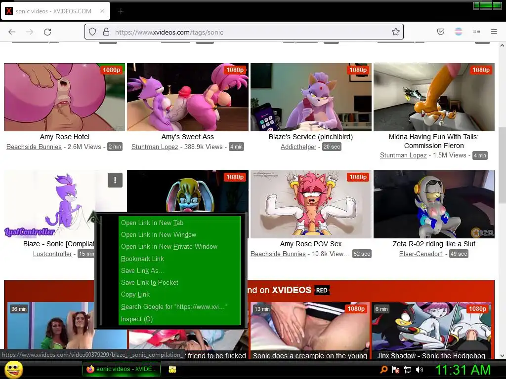The image size is (506, 379).
Task: Click the Save to Pocket toolbar icon
Action: point(440,32)
